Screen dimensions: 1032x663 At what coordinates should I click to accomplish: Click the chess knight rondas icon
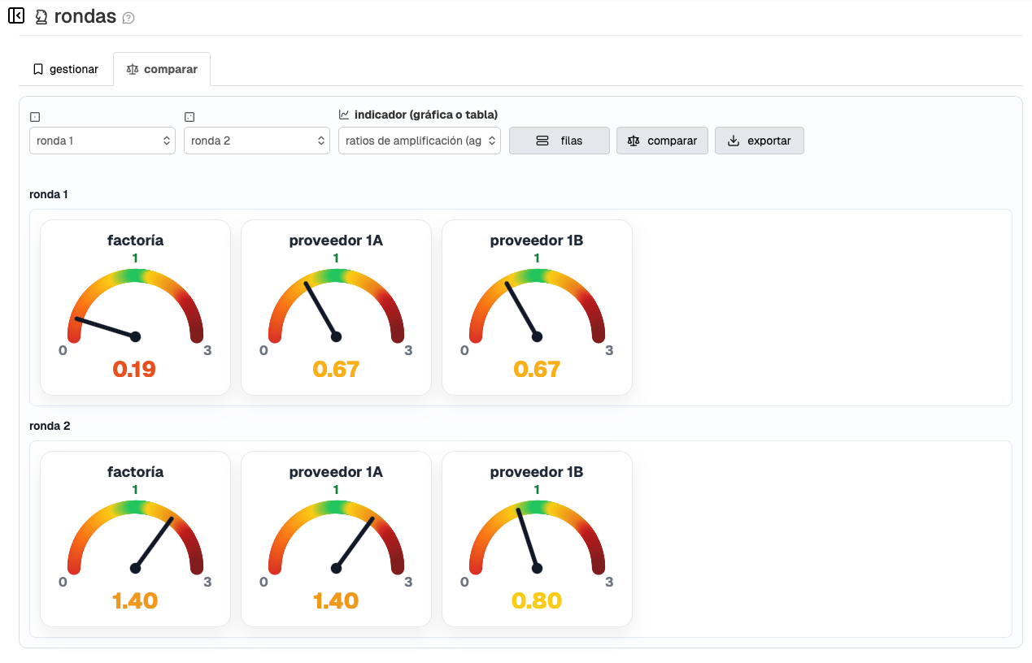pos(41,17)
